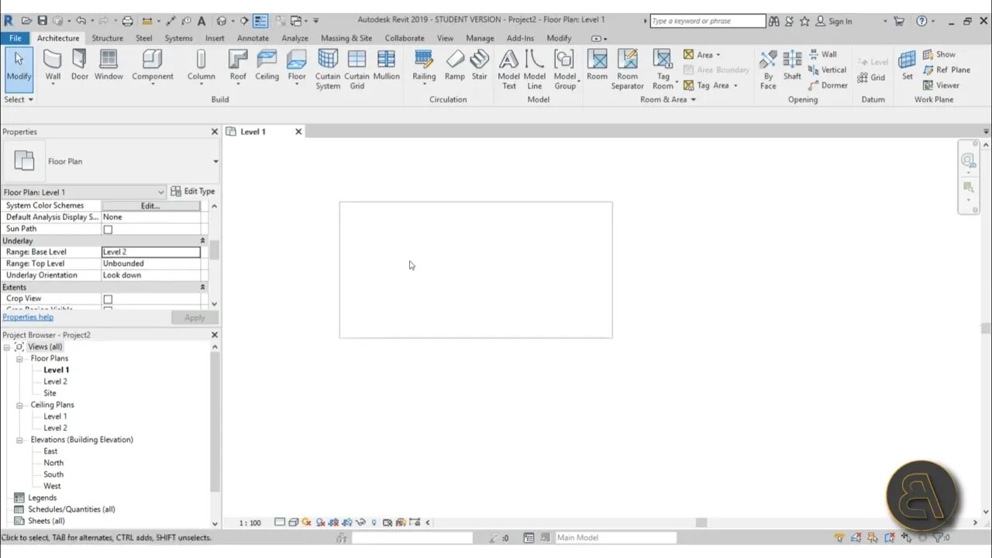Open the Site floor plan

(50, 394)
